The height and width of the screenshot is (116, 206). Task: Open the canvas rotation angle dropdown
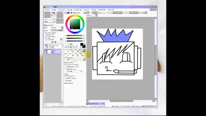pyautogui.click(x=130, y=13)
